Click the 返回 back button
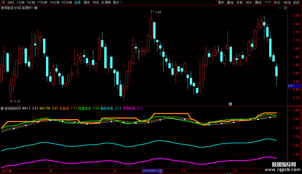This screenshot has width=302, height=174. pos(296,2)
